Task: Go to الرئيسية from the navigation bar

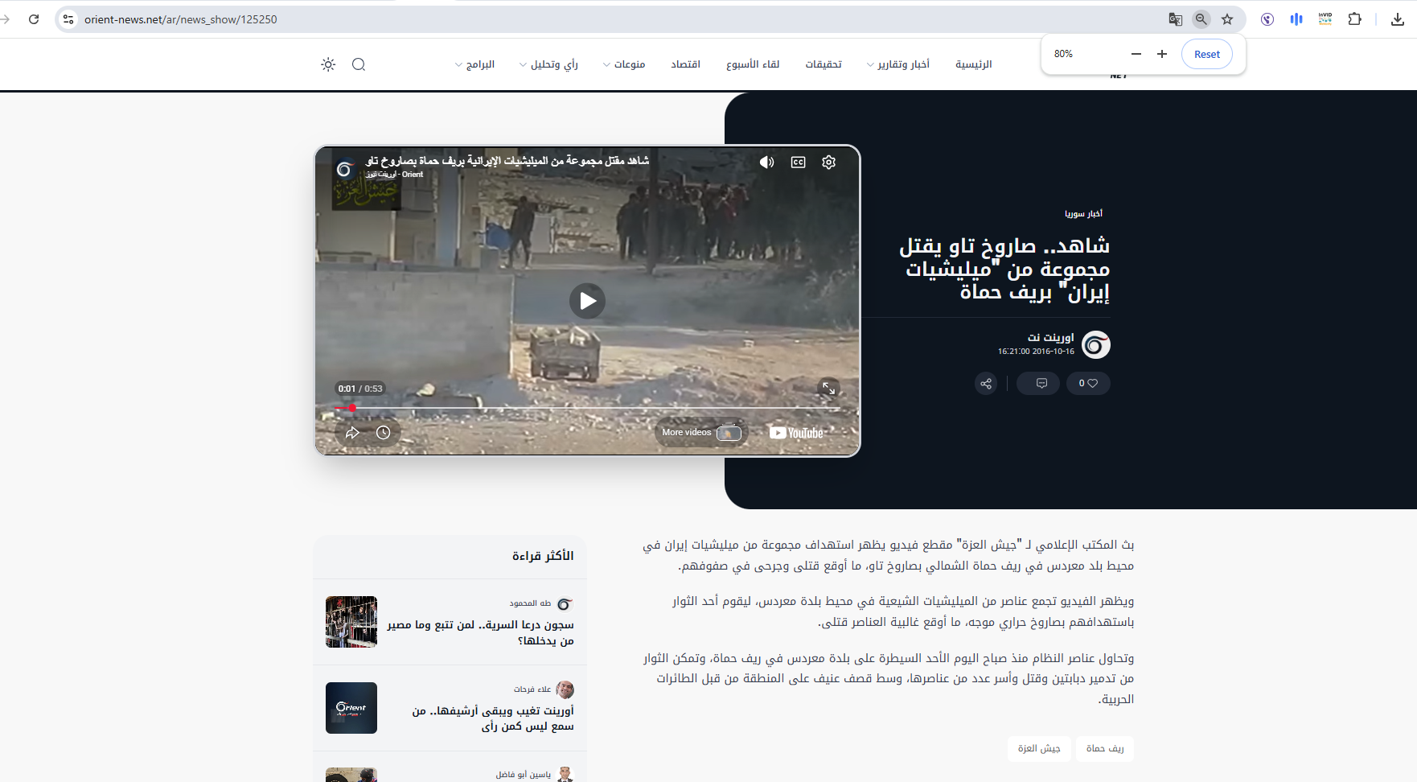Action: pyautogui.click(x=973, y=64)
